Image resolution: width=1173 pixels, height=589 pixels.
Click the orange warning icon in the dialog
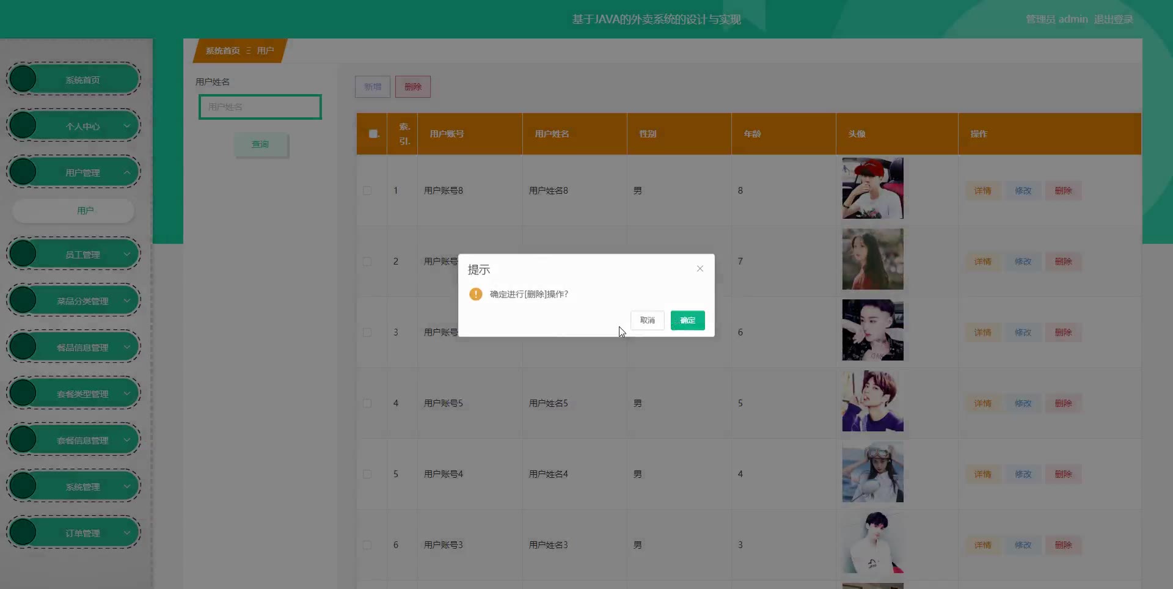(x=476, y=294)
